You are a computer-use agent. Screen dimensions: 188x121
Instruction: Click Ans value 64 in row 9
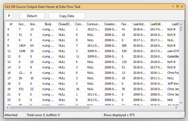click(x=34, y=46)
